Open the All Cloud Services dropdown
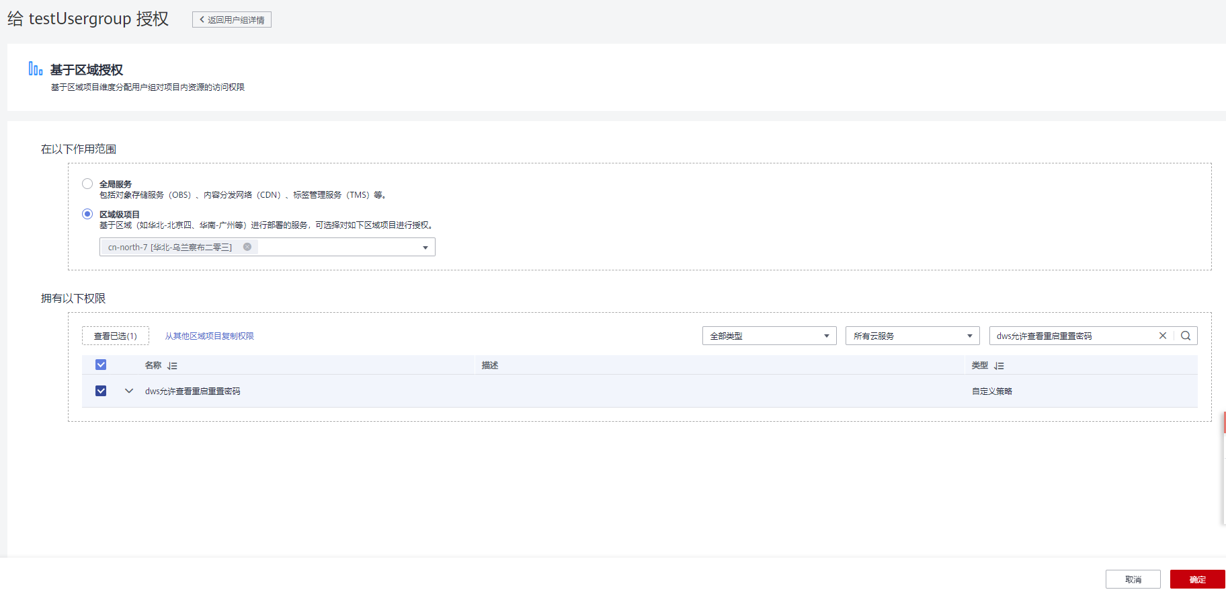This screenshot has height=598, width=1226. click(912, 336)
